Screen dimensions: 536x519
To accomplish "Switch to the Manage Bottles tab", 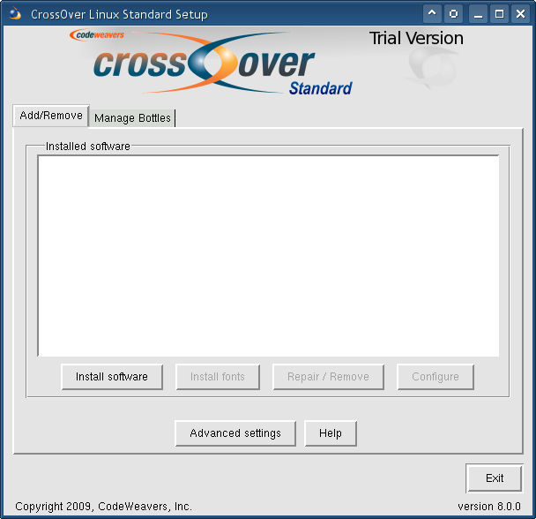I will (x=132, y=118).
